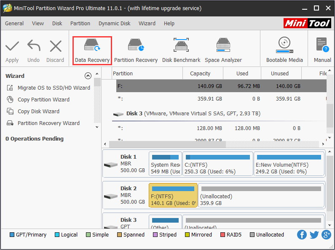Undo the last operation
The height and width of the screenshot is (250, 335).
(x=34, y=51)
